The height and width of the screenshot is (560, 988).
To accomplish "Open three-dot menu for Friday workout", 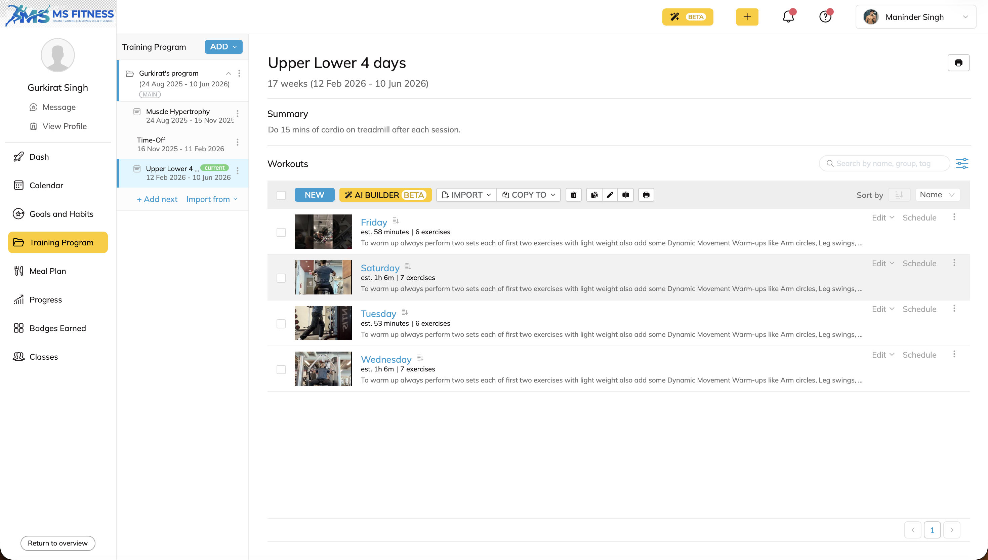I will tap(954, 217).
